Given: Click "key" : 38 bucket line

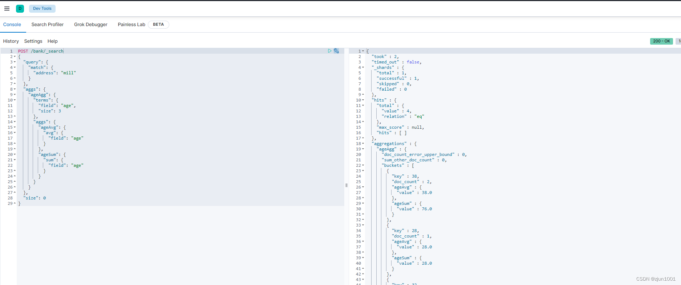Looking at the screenshot, I should [x=405, y=176].
